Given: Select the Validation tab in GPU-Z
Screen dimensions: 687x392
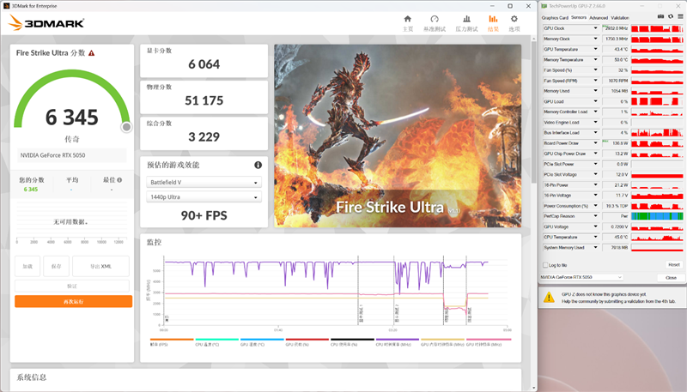Looking at the screenshot, I should [x=620, y=17].
